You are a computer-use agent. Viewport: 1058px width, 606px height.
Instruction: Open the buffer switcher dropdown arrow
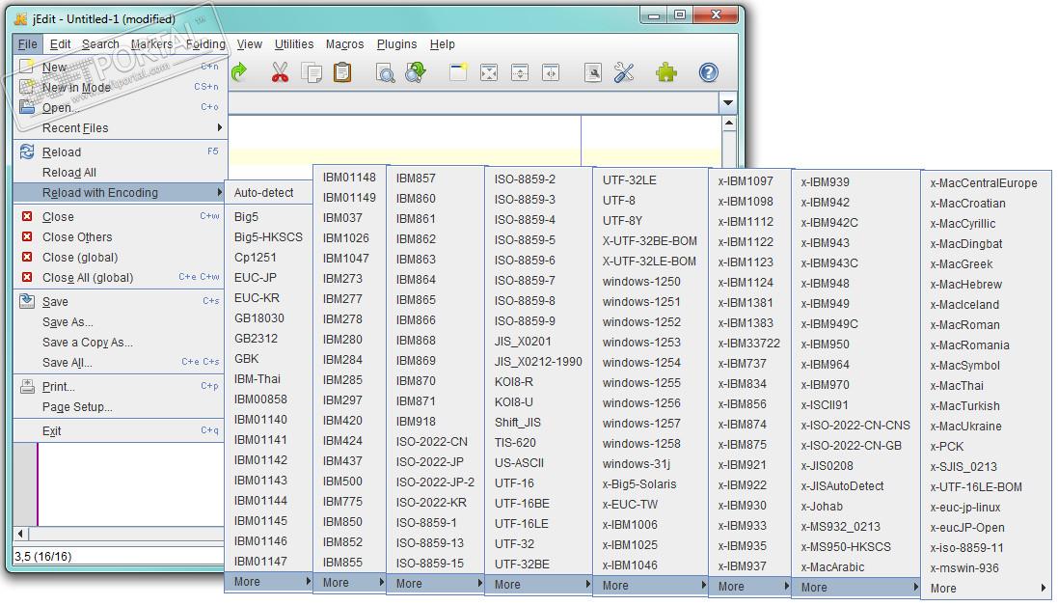728,102
